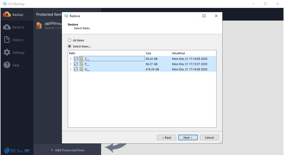The width and height of the screenshot is (284, 155).
Task: Click Add Protected Item at the bottom
Action: 67,150
